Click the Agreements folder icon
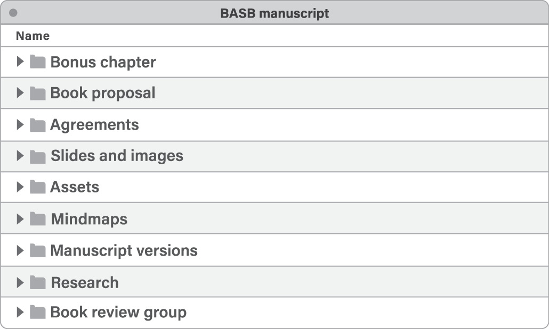 [x=37, y=125]
